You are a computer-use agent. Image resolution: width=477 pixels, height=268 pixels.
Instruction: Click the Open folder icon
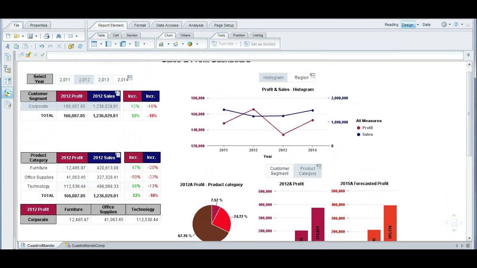pos(16,36)
